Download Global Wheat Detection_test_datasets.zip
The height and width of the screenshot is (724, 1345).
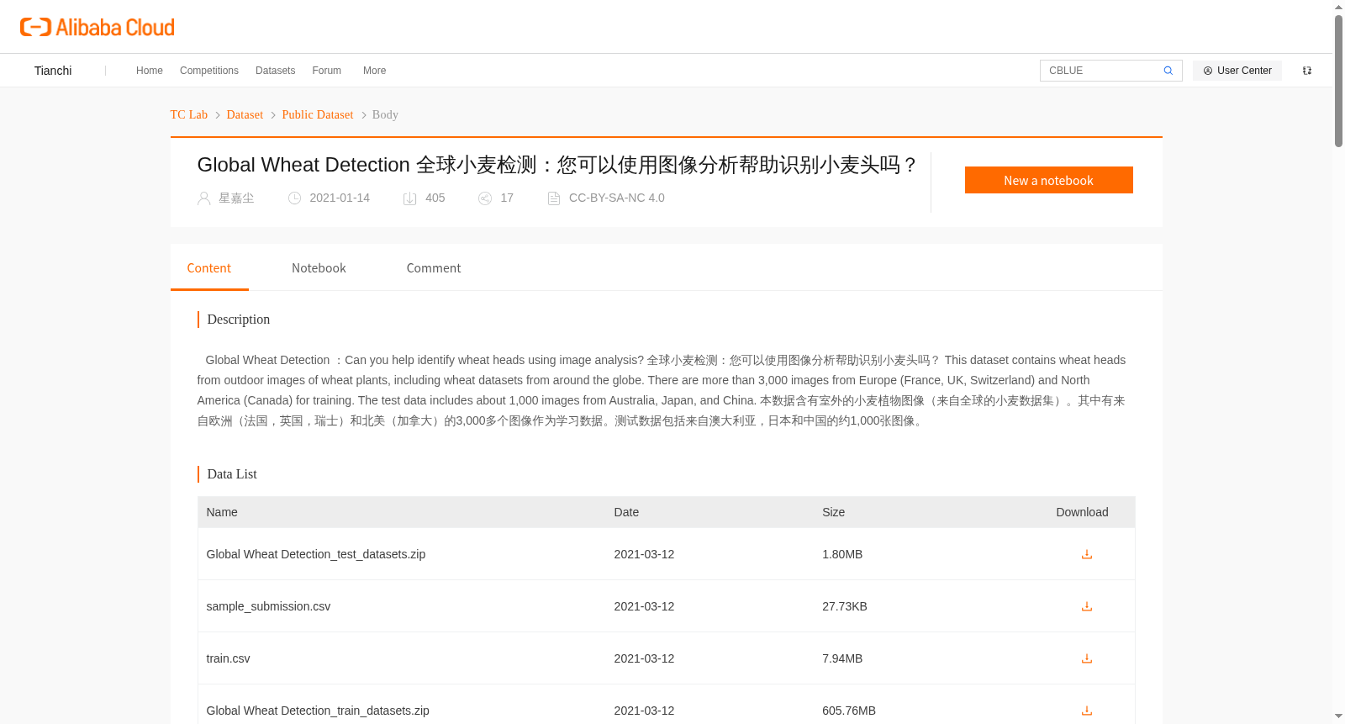point(1086,554)
